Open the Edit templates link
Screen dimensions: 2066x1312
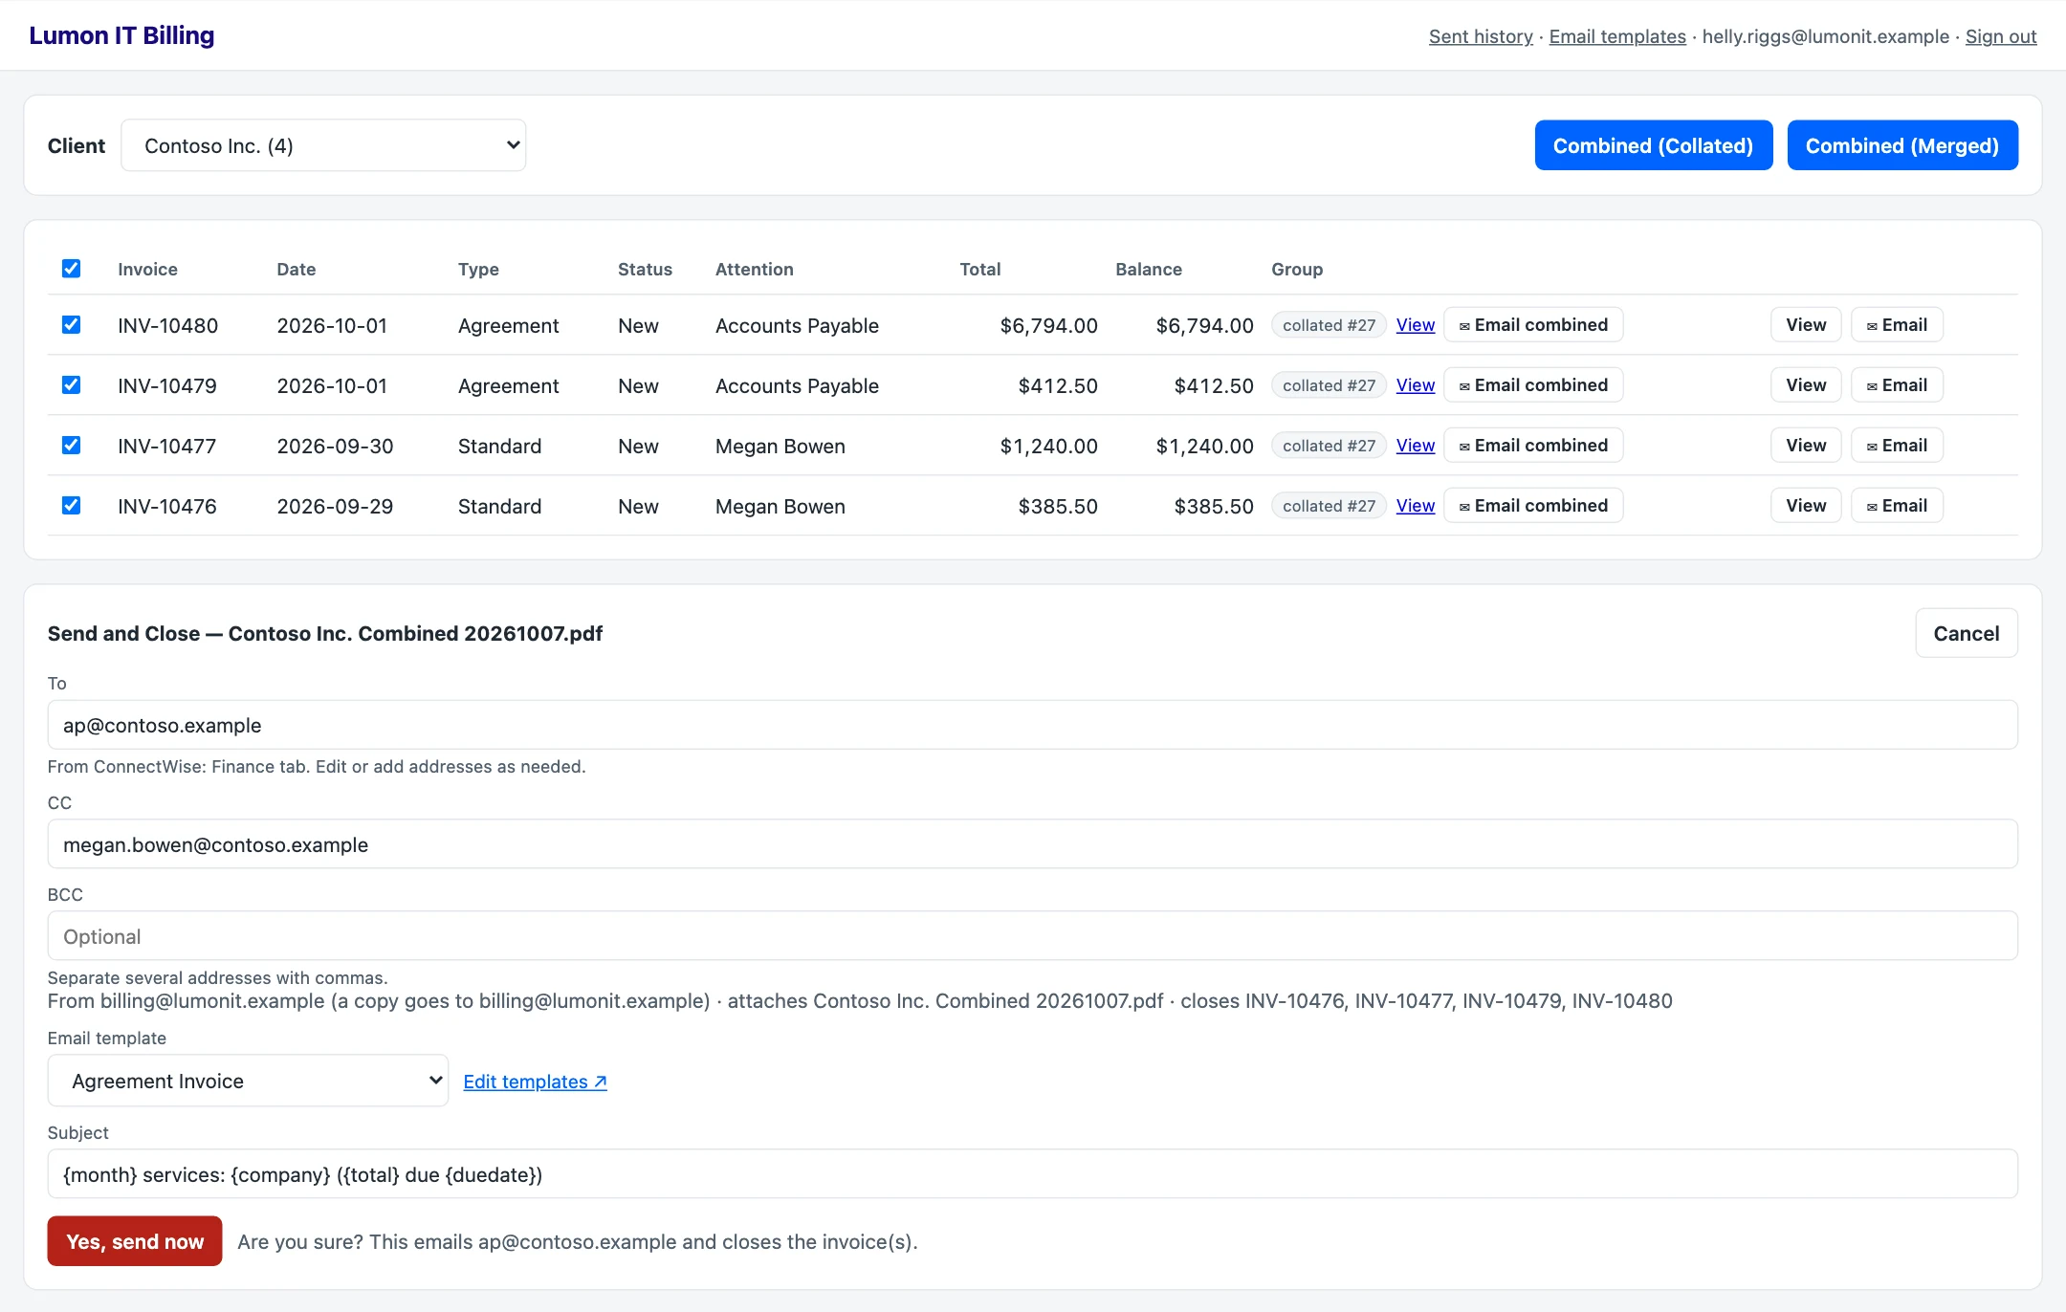click(535, 1082)
